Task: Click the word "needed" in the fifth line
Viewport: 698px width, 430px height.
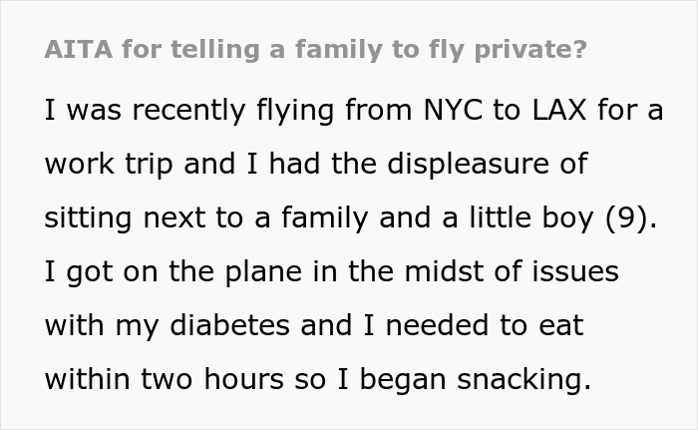Action: click(x=437, y=325)
